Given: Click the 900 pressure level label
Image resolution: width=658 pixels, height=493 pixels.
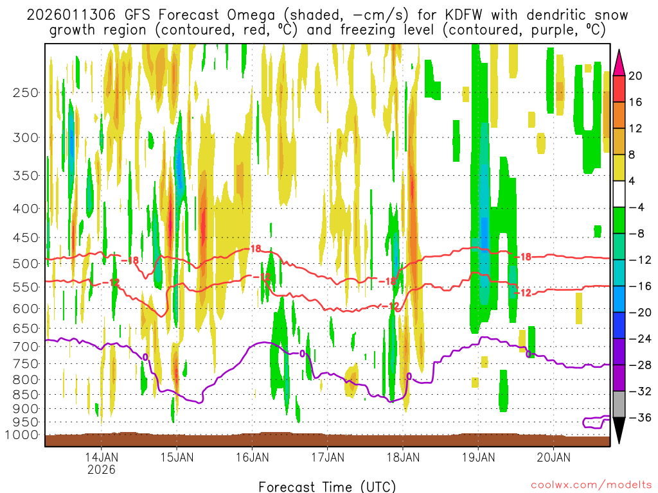Looking at the screenshot, I should [26, 409].
